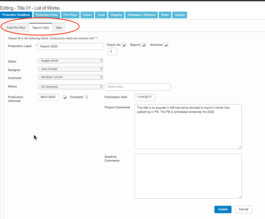Click the note icon beside Complete
The height and width of the screenshot is (219, 265).
click(x=86, y=97)
